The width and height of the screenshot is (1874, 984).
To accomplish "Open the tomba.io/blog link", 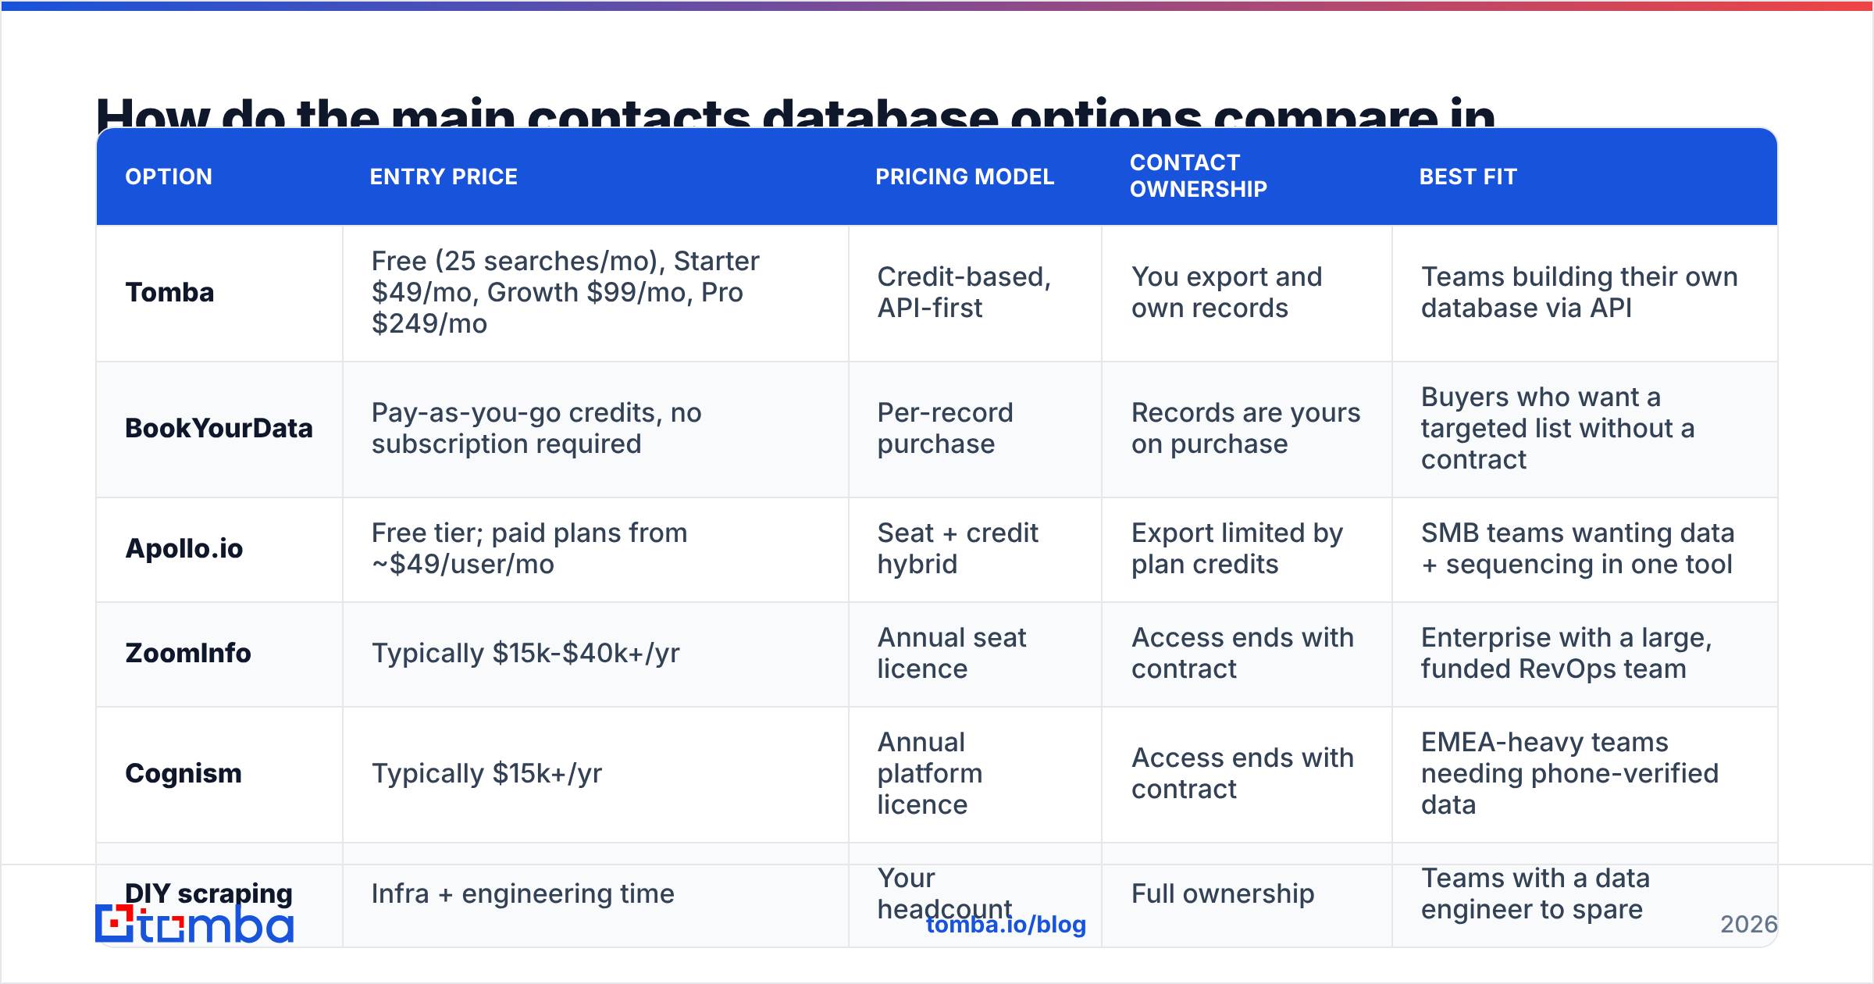I will click(x=1006, y=925).
